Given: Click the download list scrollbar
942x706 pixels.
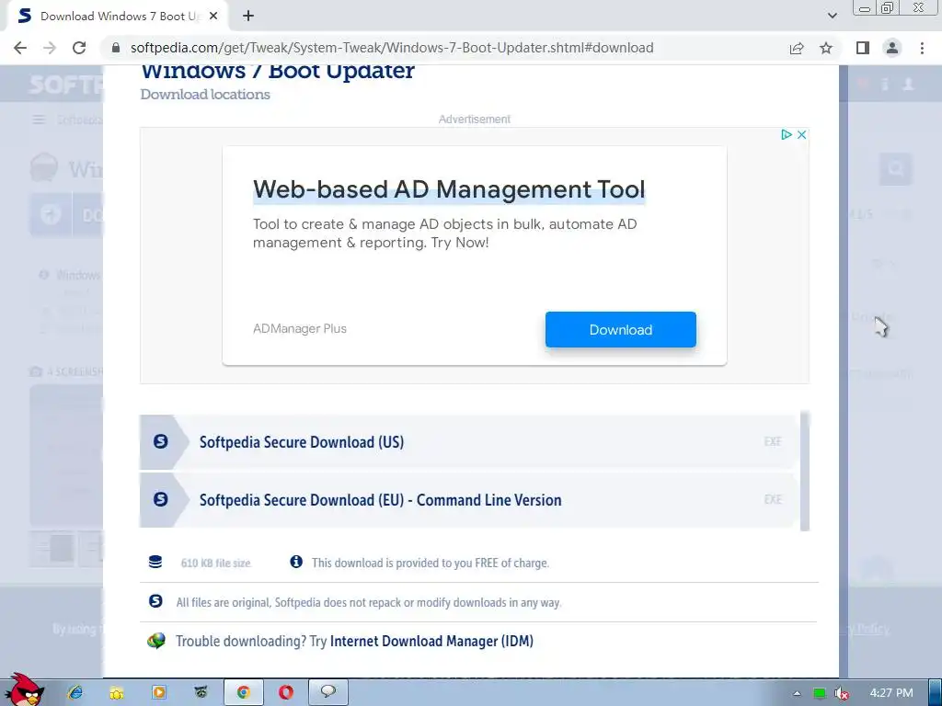Looking at the screenshot, I should (805, 472).
